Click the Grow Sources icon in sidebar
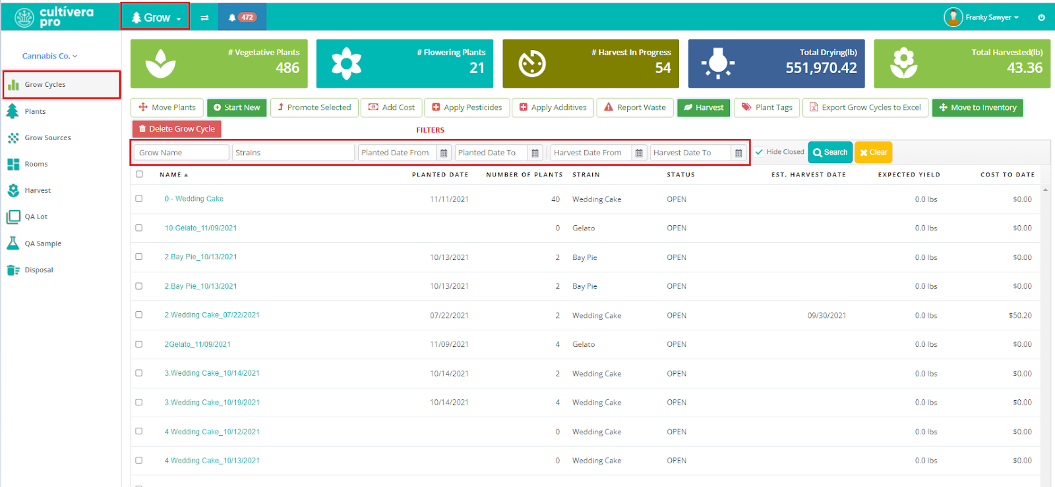The height and width of the screenshot is (487, 1055). point(13,138)
